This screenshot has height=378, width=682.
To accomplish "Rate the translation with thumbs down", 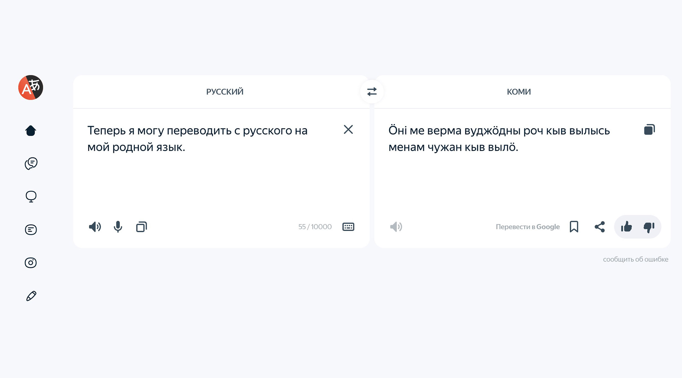I will [649, 227].
